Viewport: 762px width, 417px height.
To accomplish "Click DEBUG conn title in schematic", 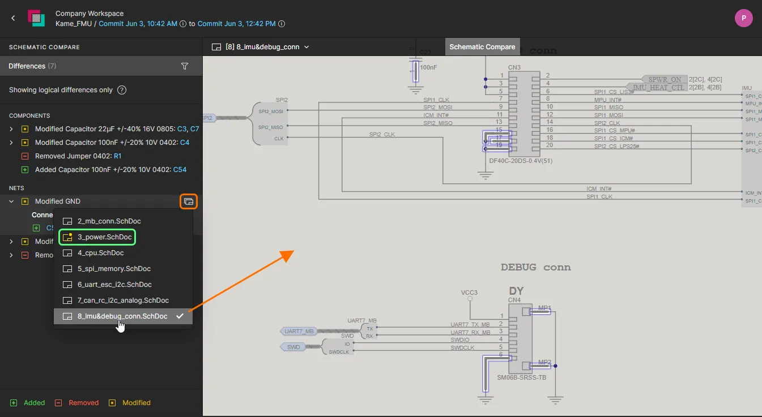I will pyautogui.click(x=536, y=267).
